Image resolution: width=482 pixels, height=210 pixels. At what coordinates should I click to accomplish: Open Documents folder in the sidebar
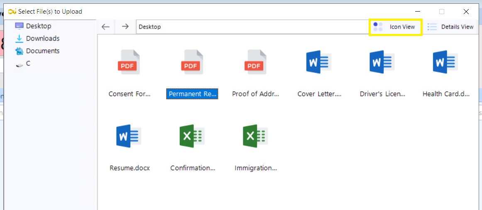coord(42,51)
